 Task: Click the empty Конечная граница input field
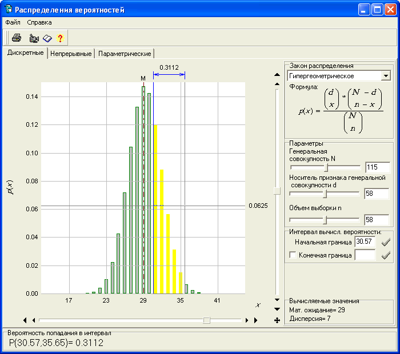pos(365,255)
